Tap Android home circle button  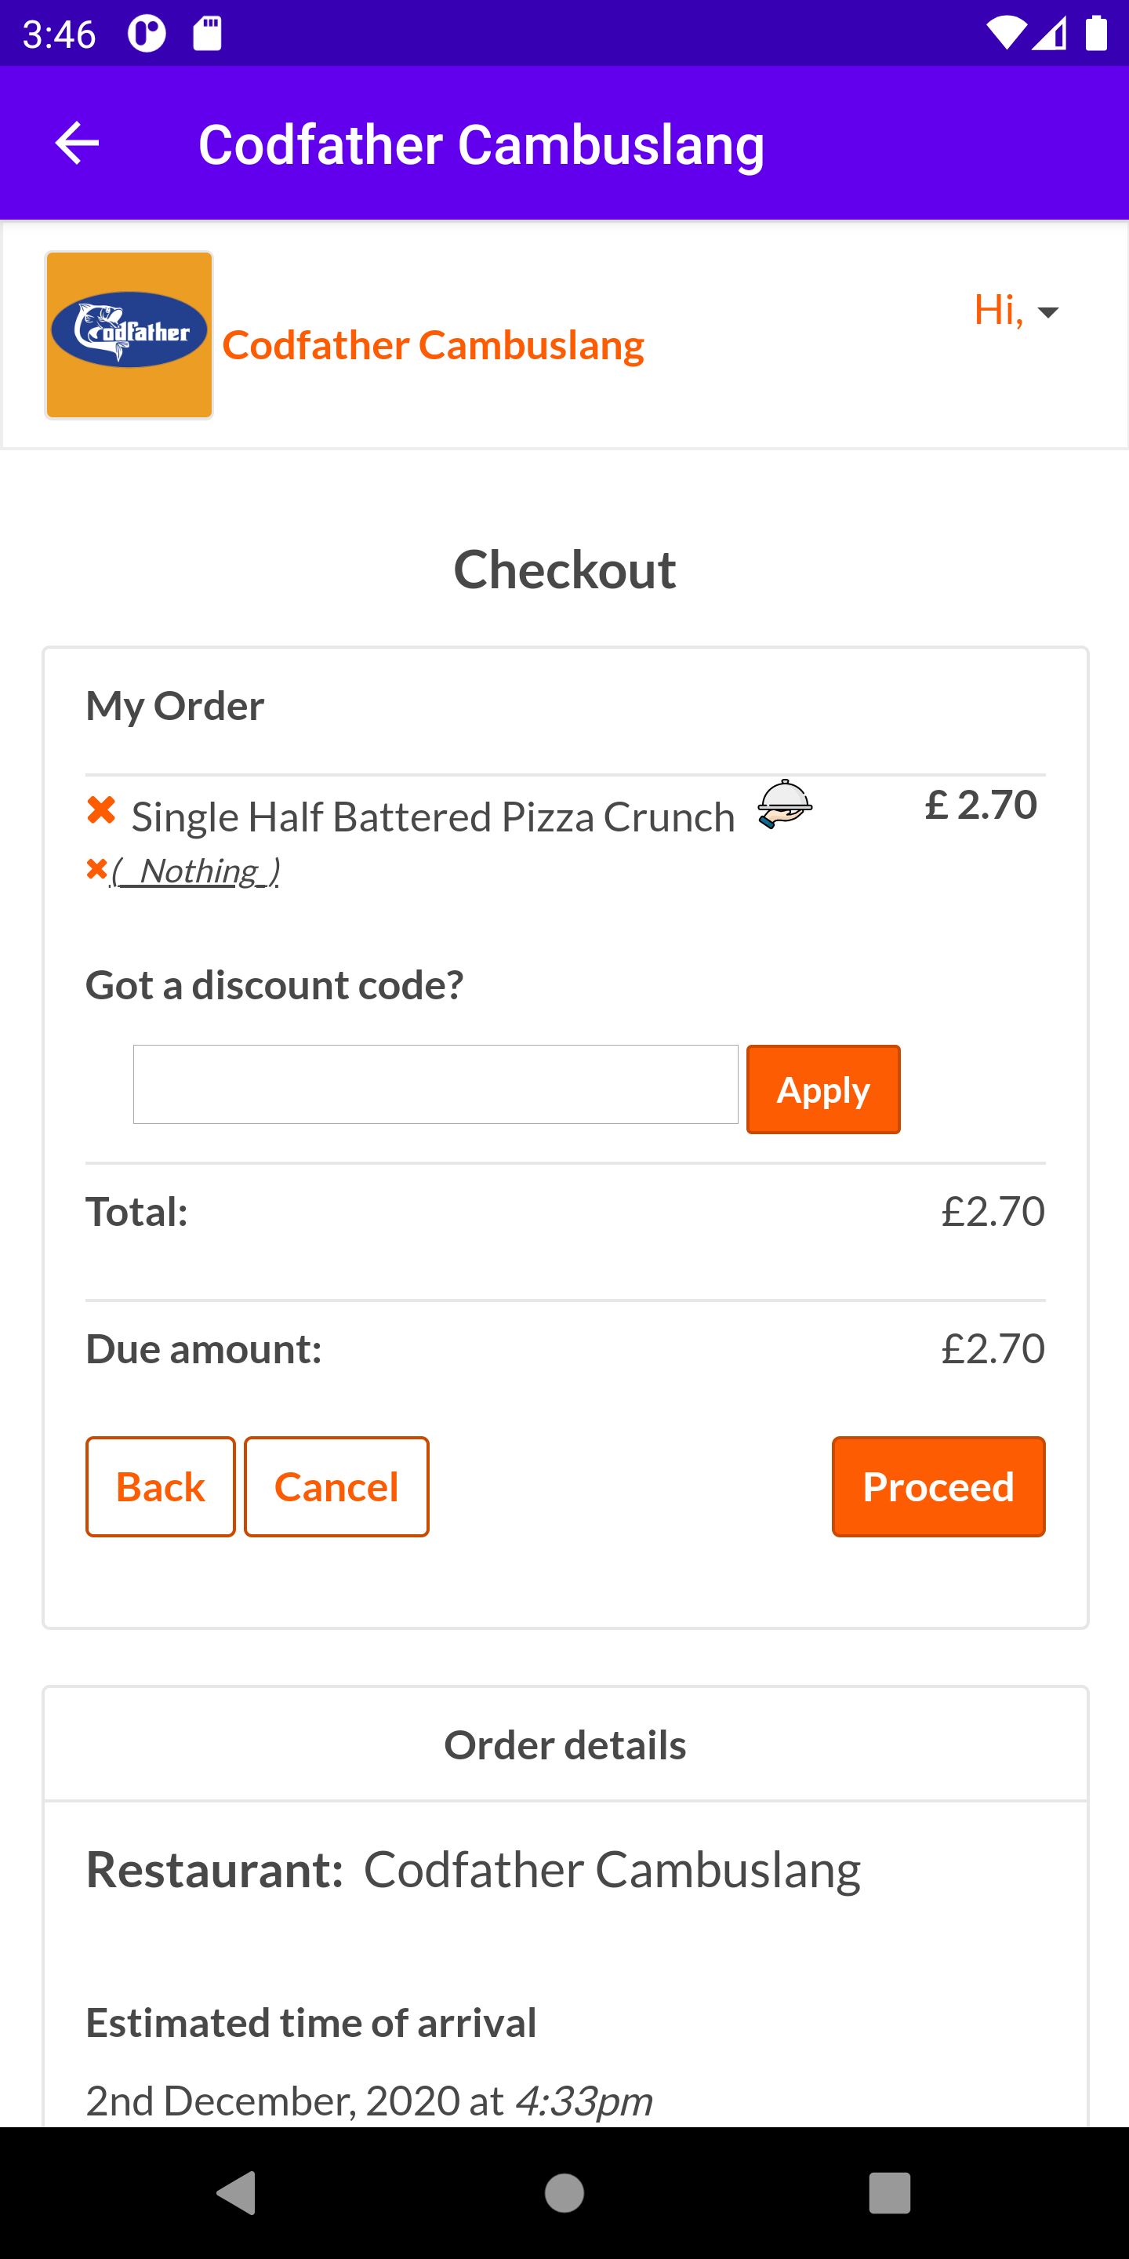[x=564, y=2192]
